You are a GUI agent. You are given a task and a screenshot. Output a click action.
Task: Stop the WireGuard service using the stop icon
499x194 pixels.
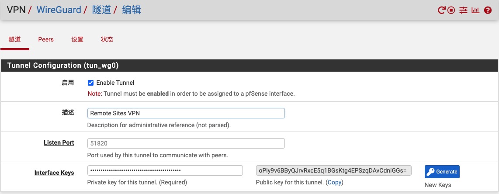[x=452, y=10]
